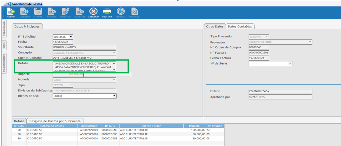Open the Moneda SOLES dropdown
The height and width of the screenshot is (146, 341).
[x=114, y=80]
